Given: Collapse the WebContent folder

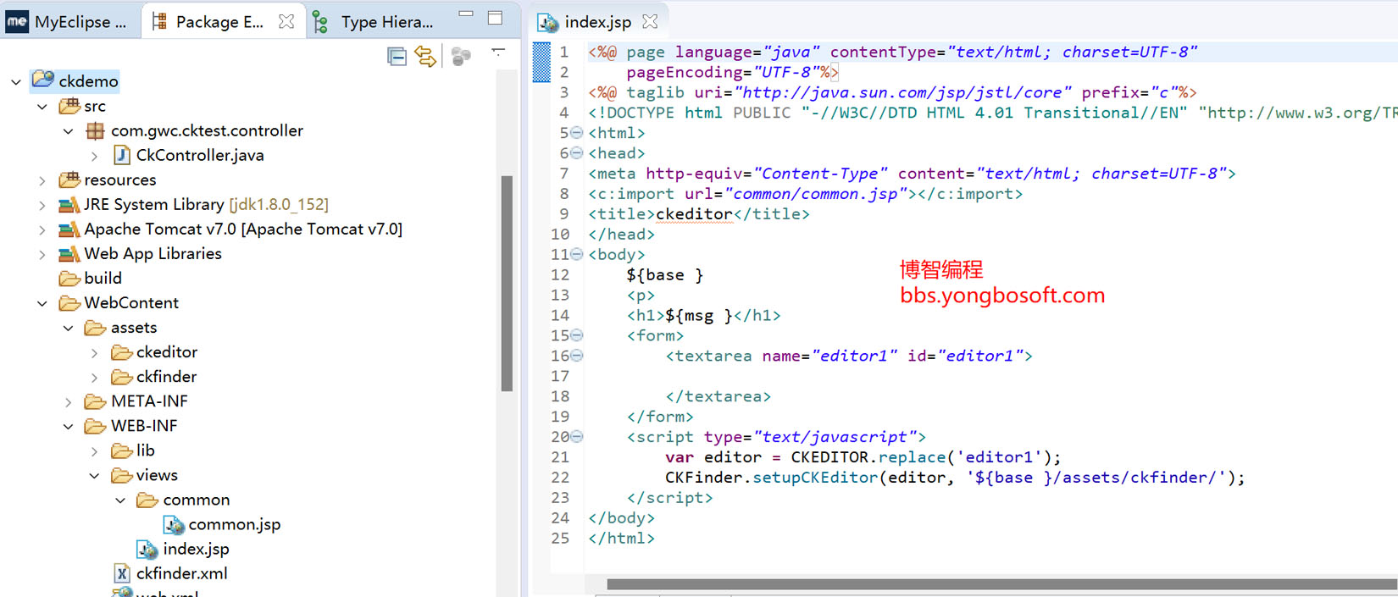Looking at the screenshot, I should [x=42, y=303].
